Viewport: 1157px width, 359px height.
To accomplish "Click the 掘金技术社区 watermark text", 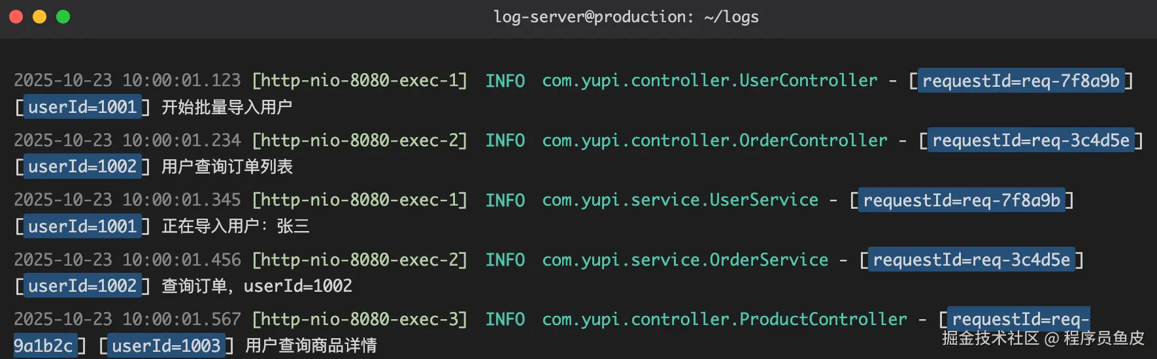I will point(990,338).
